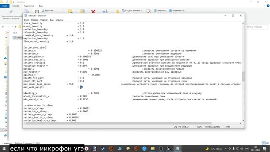
Task: Click the Cut (Вырезать) scissors button
Action: [48, 11]
